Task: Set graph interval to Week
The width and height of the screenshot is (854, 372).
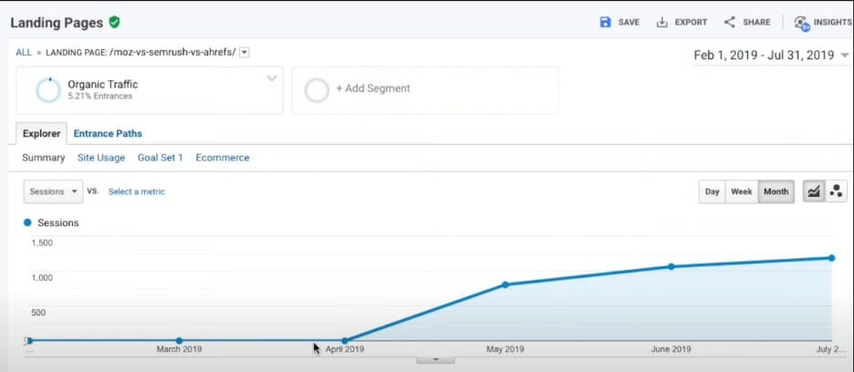Action: pos(741,191)
